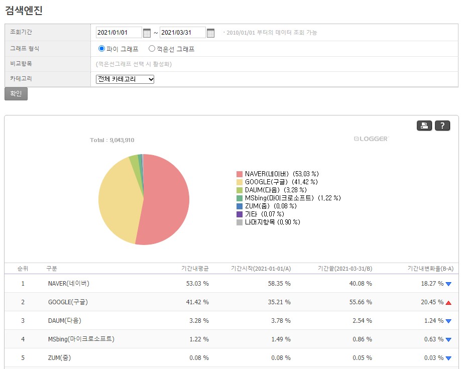Click the 3.78 % period start cell
This screenshot has width=461, height=369.
tap(281, 321)
